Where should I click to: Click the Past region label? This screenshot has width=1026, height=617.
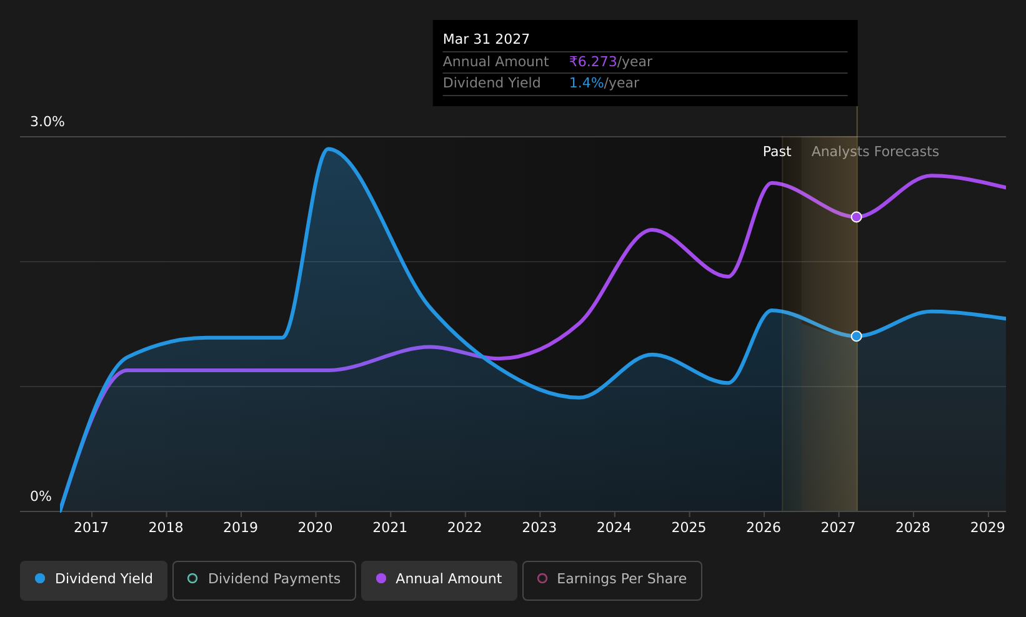click(777, 152)
